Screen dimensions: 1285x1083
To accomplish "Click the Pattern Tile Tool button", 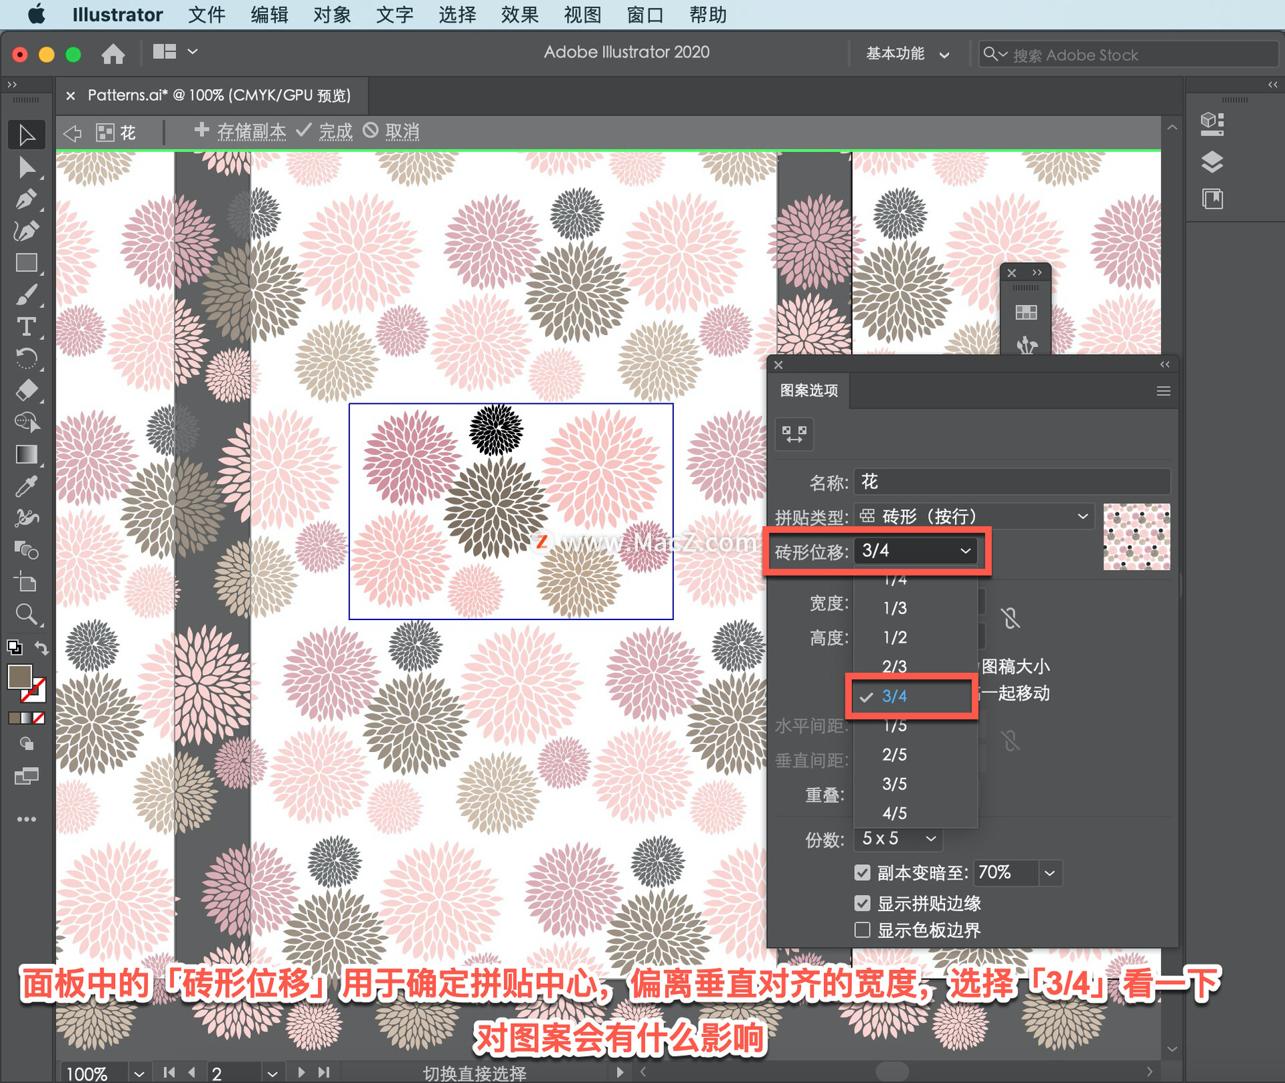I will point(794,434).
